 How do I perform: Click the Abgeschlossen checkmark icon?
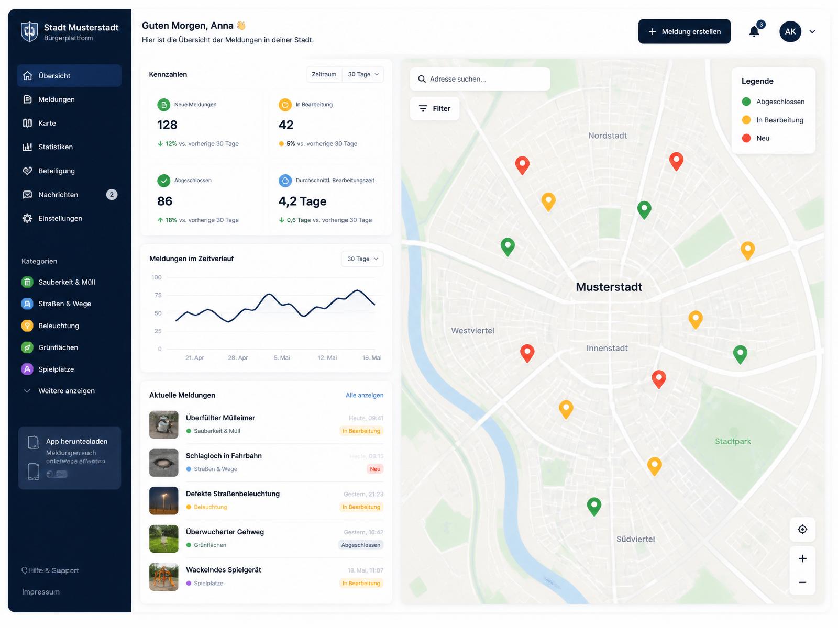[164, 181]
